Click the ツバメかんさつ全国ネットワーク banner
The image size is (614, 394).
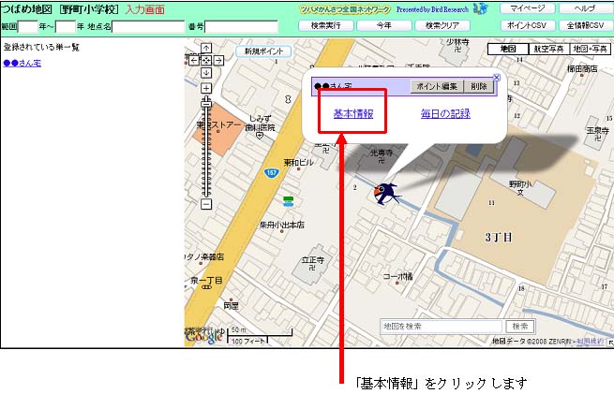tap(345, 9)
